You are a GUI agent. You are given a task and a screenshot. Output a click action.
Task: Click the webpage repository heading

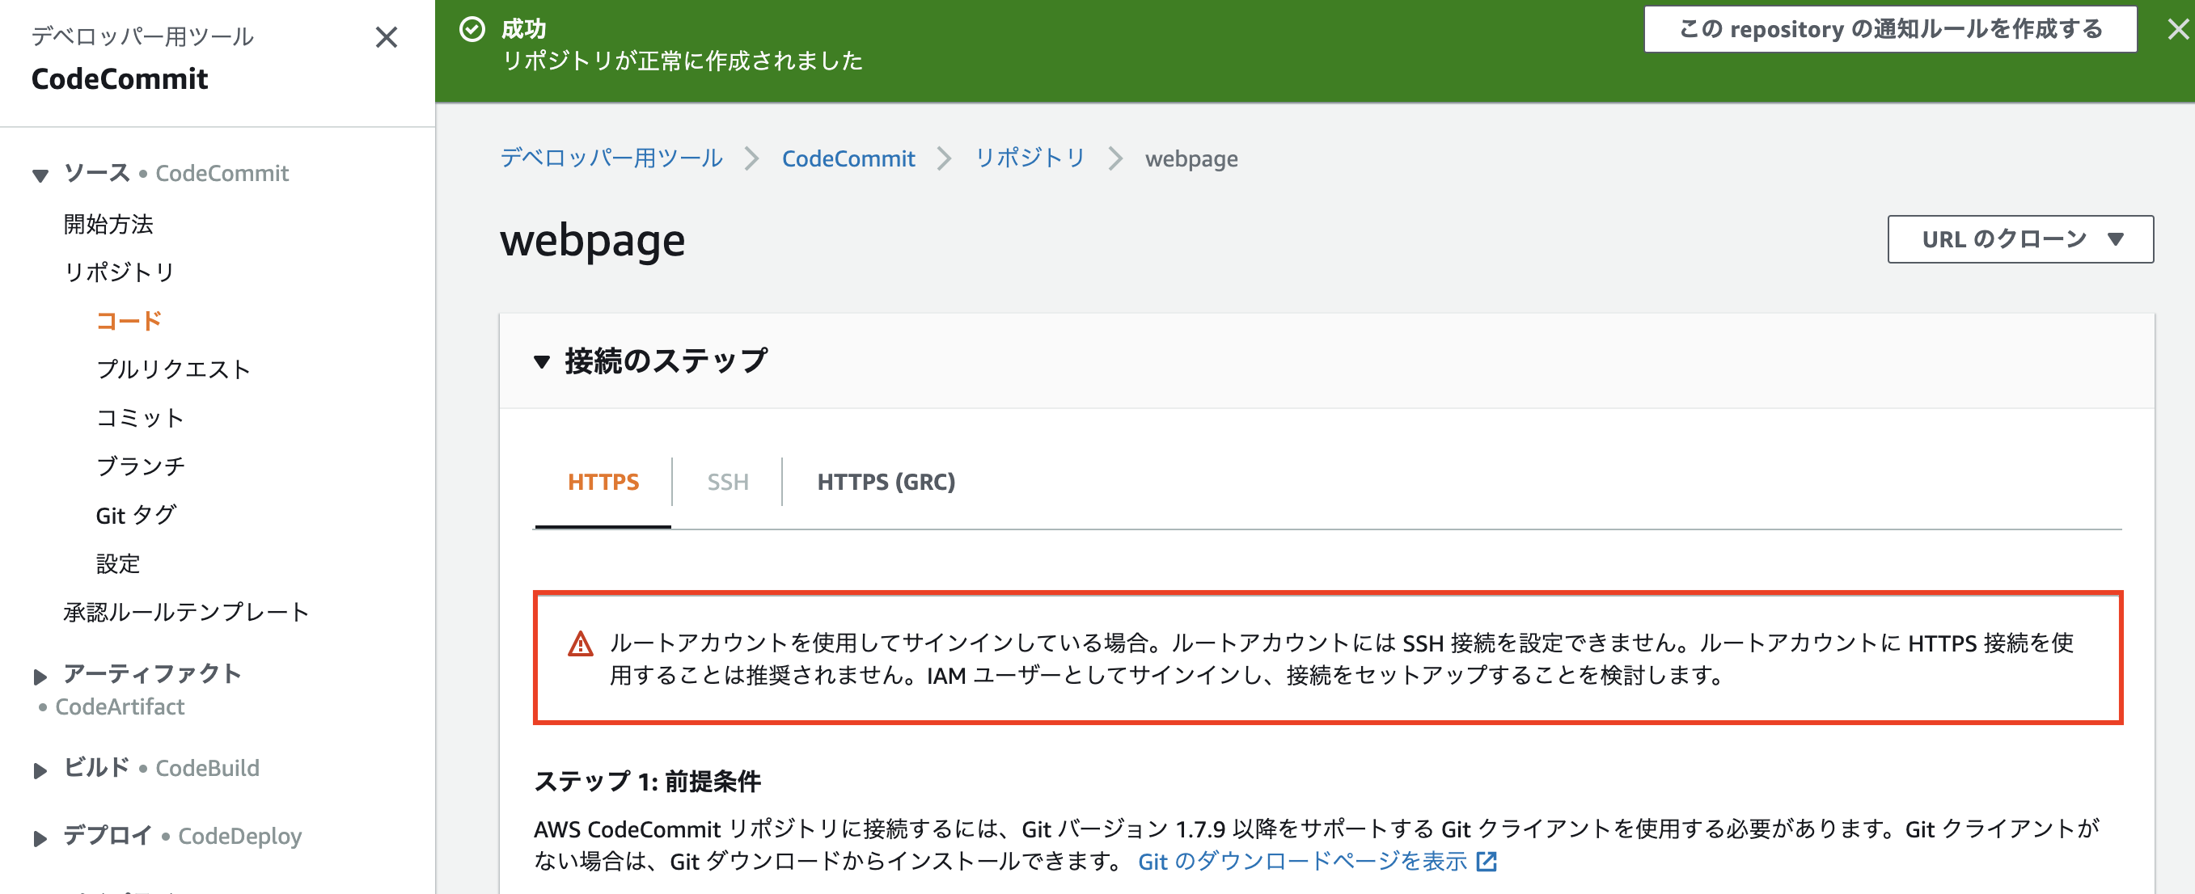tap(592, 241)
